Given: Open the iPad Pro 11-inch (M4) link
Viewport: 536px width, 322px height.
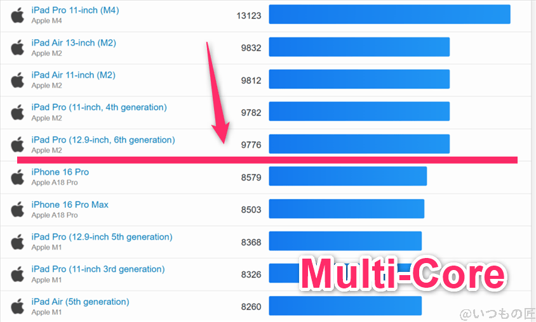Looking at the screenshot, I should point(75,10).
